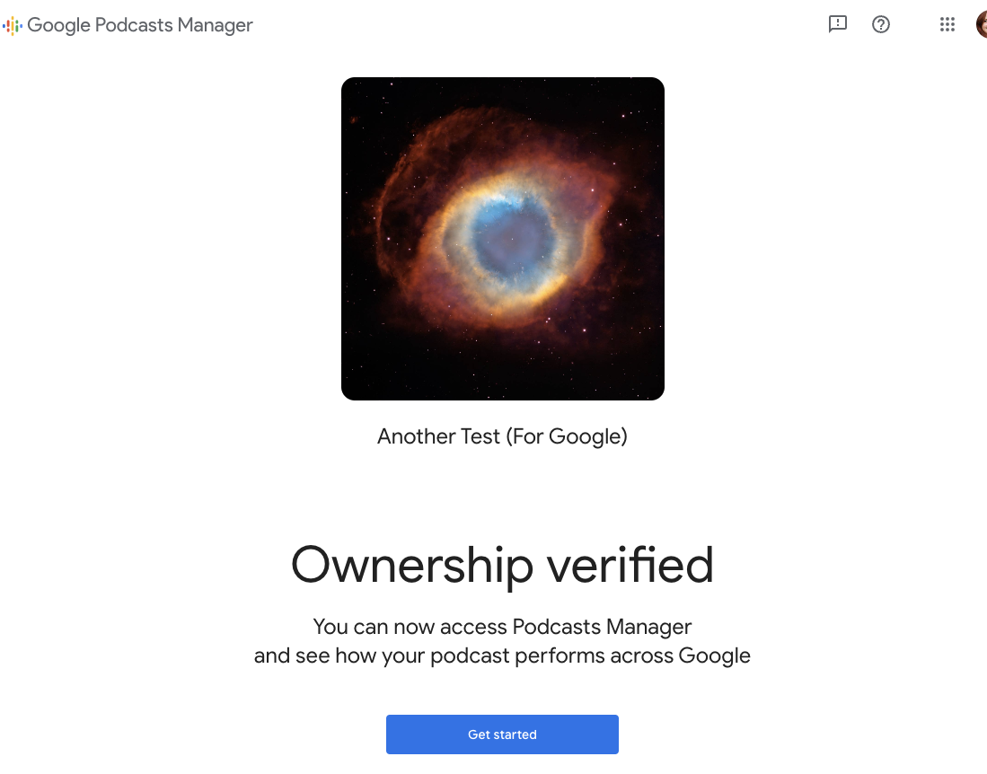
Task: Open the send feedback speech-bubble icon
Action: 837,24
